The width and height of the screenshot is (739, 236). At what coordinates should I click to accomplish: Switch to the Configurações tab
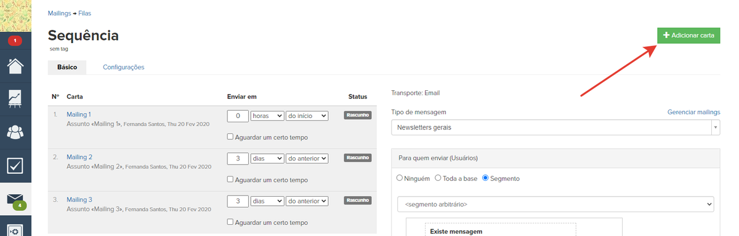[123, 67]
